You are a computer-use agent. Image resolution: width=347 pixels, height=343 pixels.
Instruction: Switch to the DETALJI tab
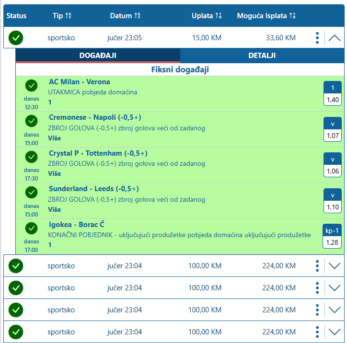coord(262,56)
